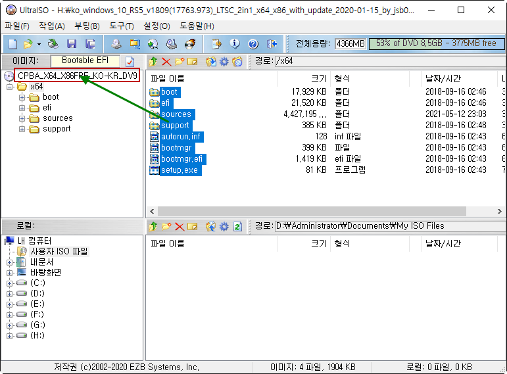The image size is (507, 374).
Task: Click the disc drive with blue screen icon
Action: tap(172, 43)
